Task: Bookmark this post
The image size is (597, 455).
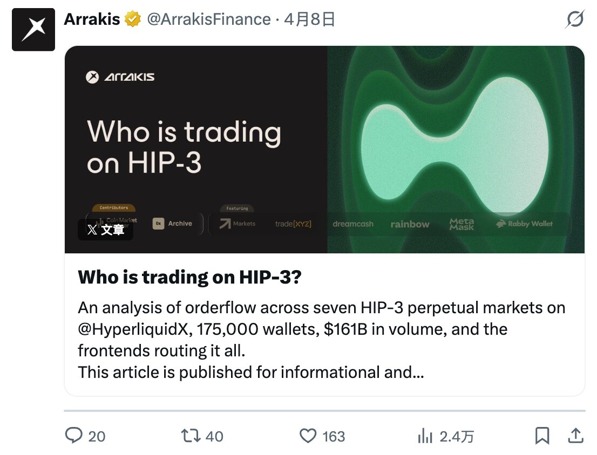Action: click(542, 436)
